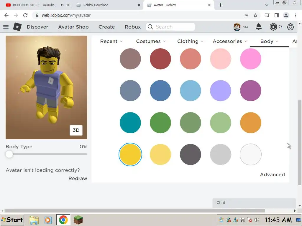
Task: Select the dark gray skin color
Action: (x=191, y=154)
